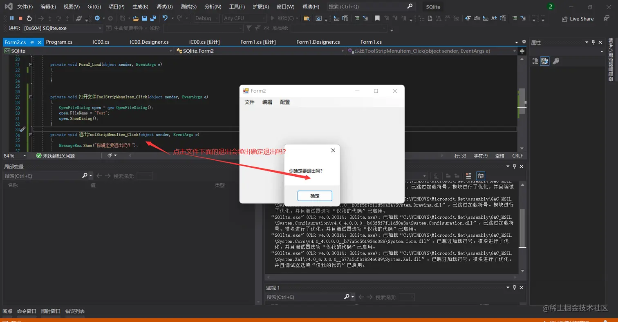The image size is (618, 322).
Task: Sort properties alphabetically in the Properties panel
Action: [x=545, y=61]
